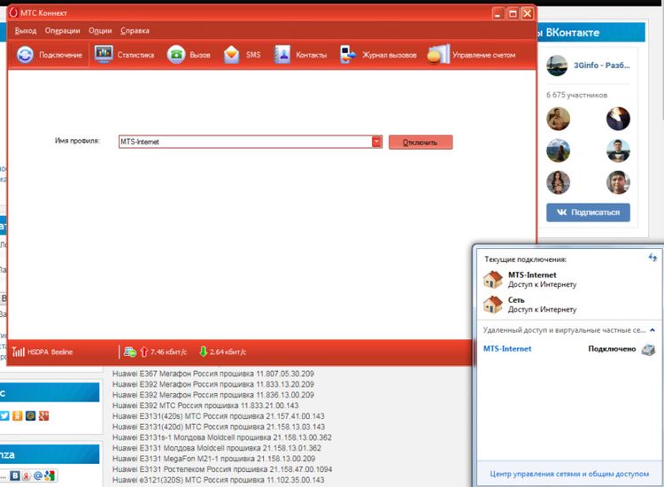Select MTS-Internet dial-up connection entry
Screen dimensions: 664x487
[507, 349]
